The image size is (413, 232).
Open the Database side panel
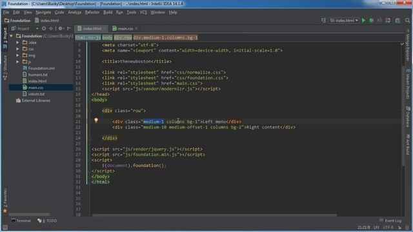(407, 117)
